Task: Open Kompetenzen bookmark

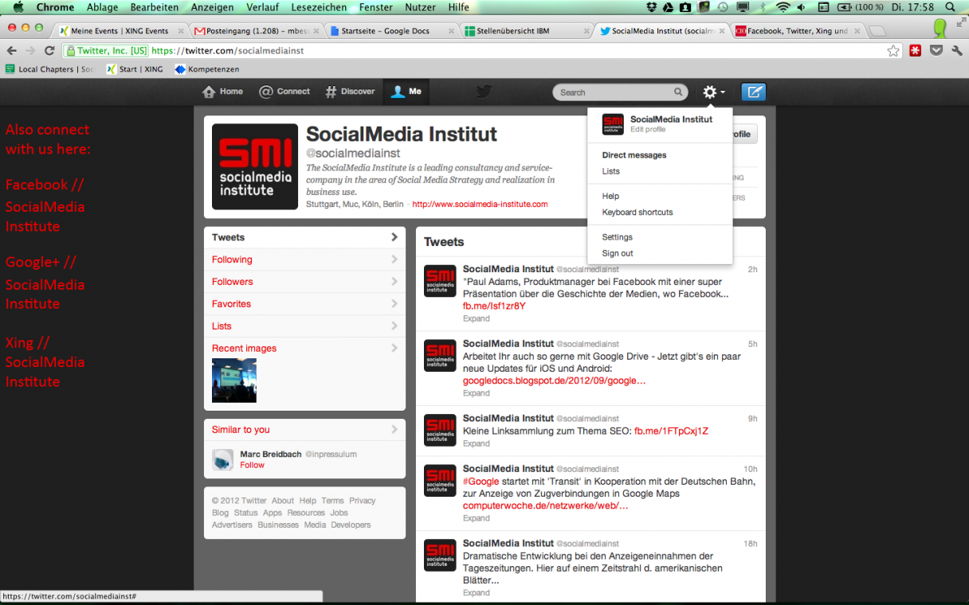Action: click(207, 69)
